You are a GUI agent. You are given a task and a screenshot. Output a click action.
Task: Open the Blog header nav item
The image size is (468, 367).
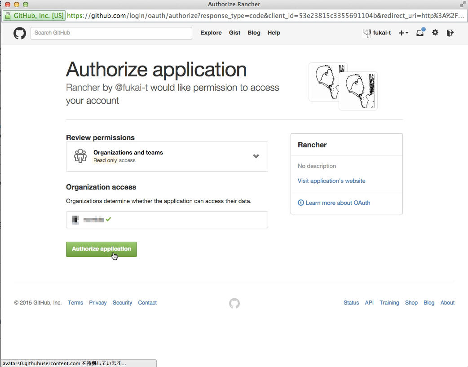click(x=254, y=33)
